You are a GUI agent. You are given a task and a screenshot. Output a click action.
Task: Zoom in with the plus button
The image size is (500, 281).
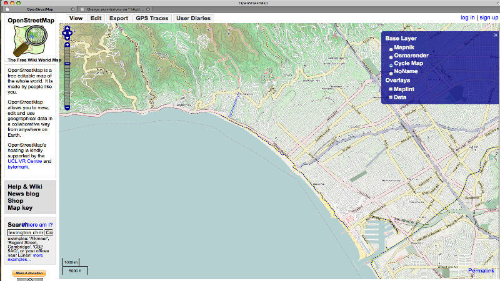point(67,45)
